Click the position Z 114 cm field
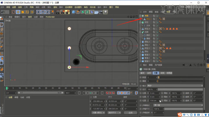This screenshot has height=117, width=209. [154, 100]
